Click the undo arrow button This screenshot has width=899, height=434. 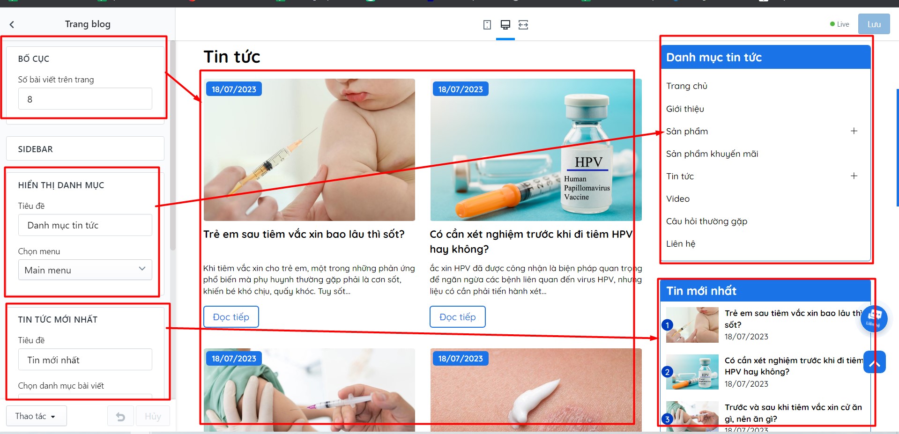pyautogui.click(x=120, y=416)
